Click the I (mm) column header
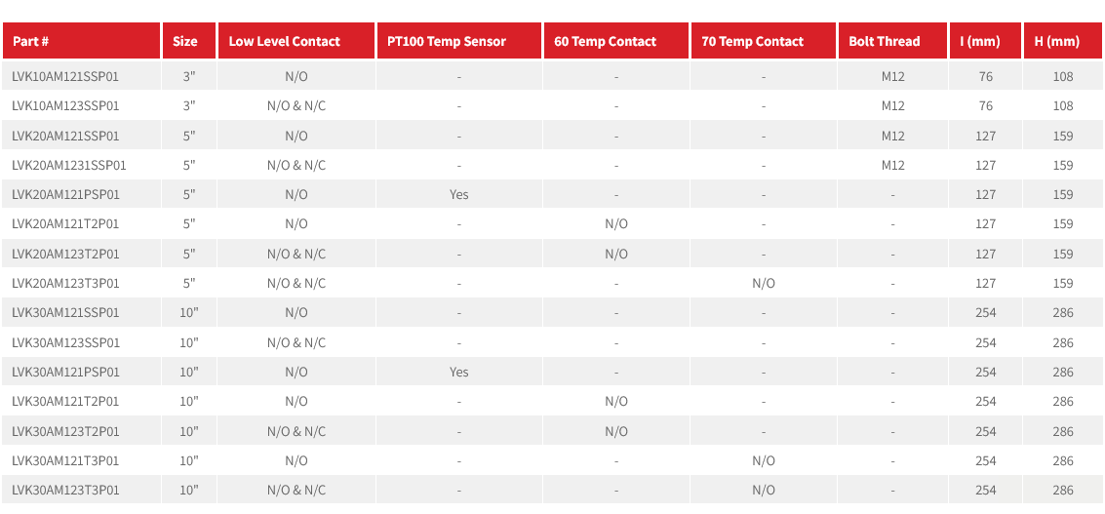Screen dimensions: 1105x514 click(980, 41)
